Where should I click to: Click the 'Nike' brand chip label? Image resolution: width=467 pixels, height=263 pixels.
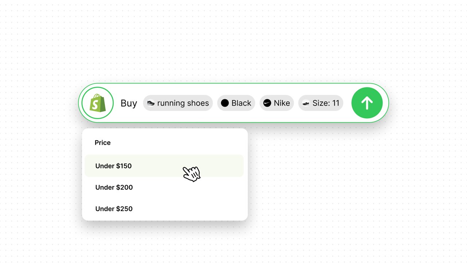282,103
